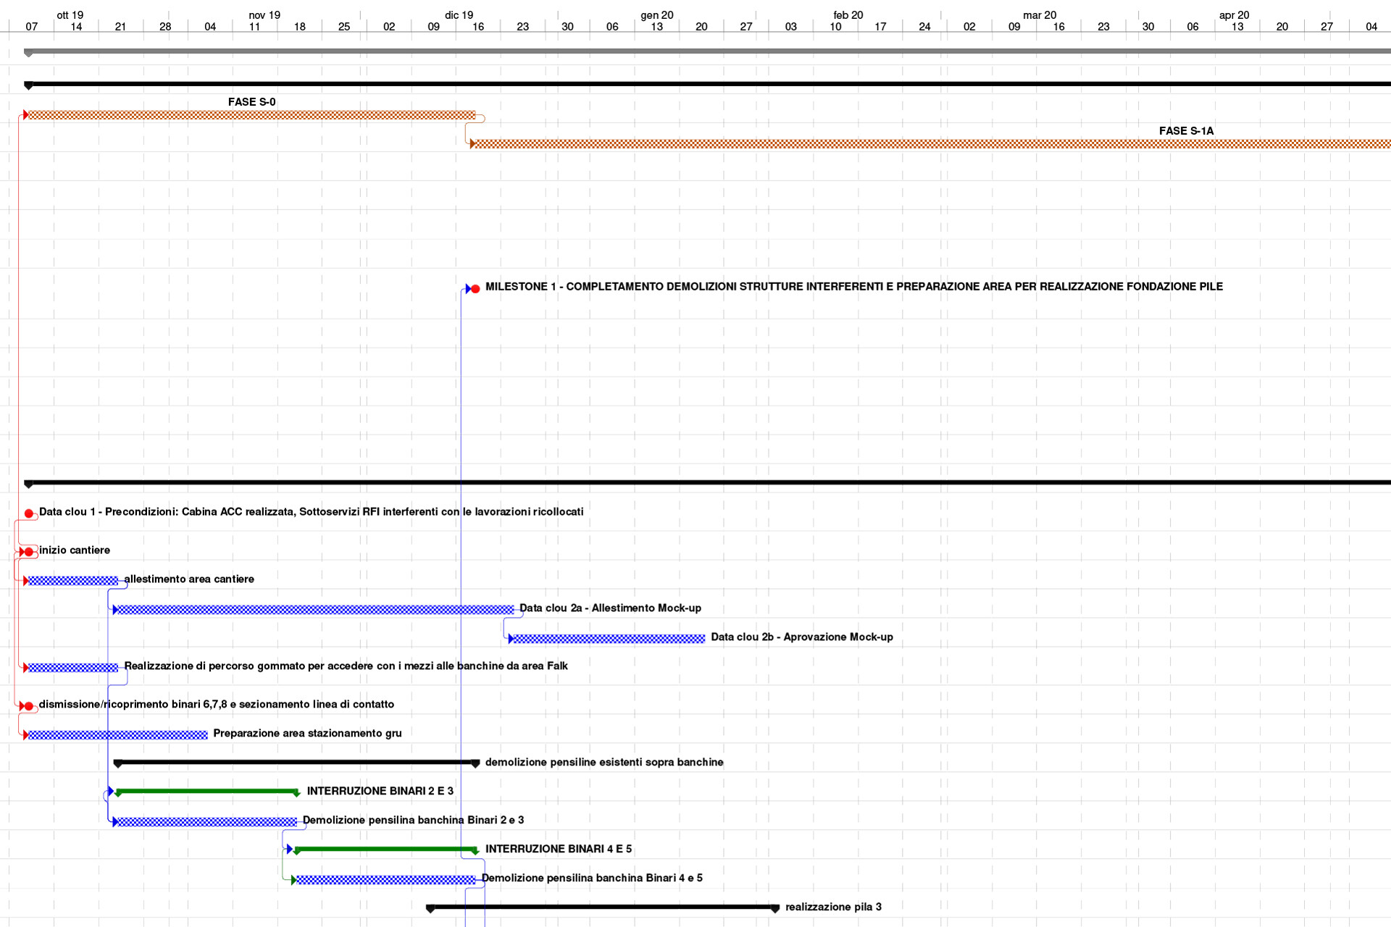
Task: Select Demolizione pensilina Binari 2 e 3 bar
Action: coord(206,822)
